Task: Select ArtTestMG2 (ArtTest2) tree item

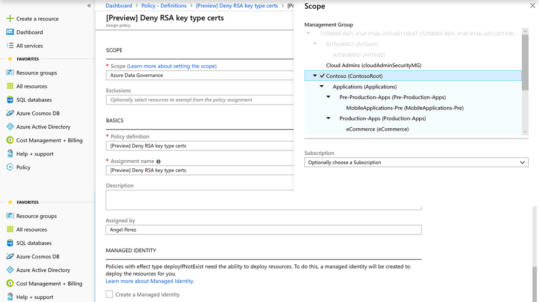Action: 359,54
